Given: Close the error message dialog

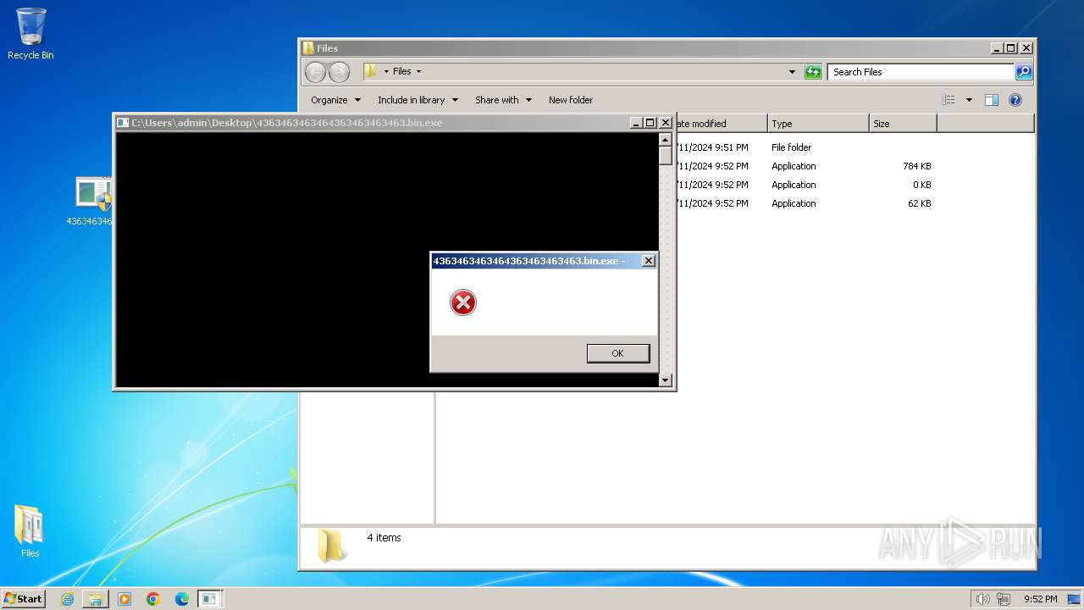Looking at the screenshot, I should [x=649, y=261].
